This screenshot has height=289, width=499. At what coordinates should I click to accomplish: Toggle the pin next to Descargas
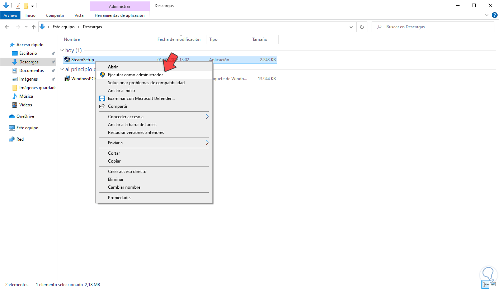coord(53,62)
